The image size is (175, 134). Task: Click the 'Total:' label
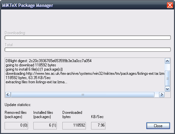[9, 45]
